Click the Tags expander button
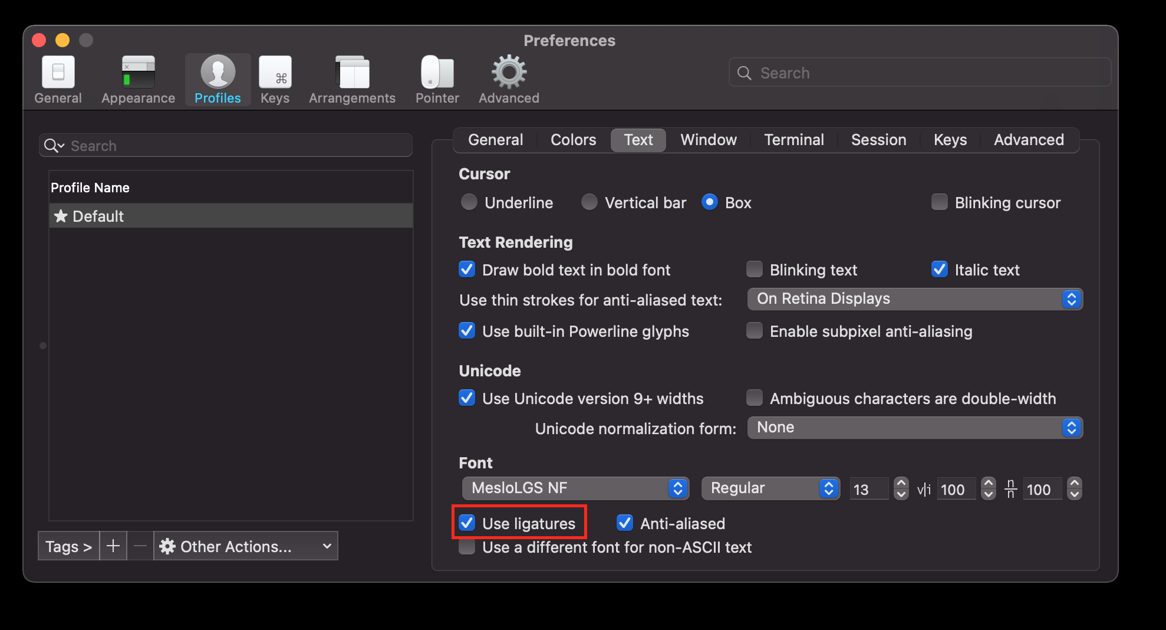Image resolution: width=1166 pixels, height=630 pixels. coord(68,546)
